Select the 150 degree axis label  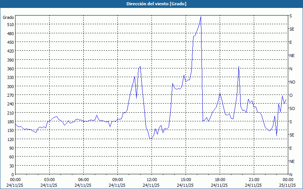pos(11,130)
